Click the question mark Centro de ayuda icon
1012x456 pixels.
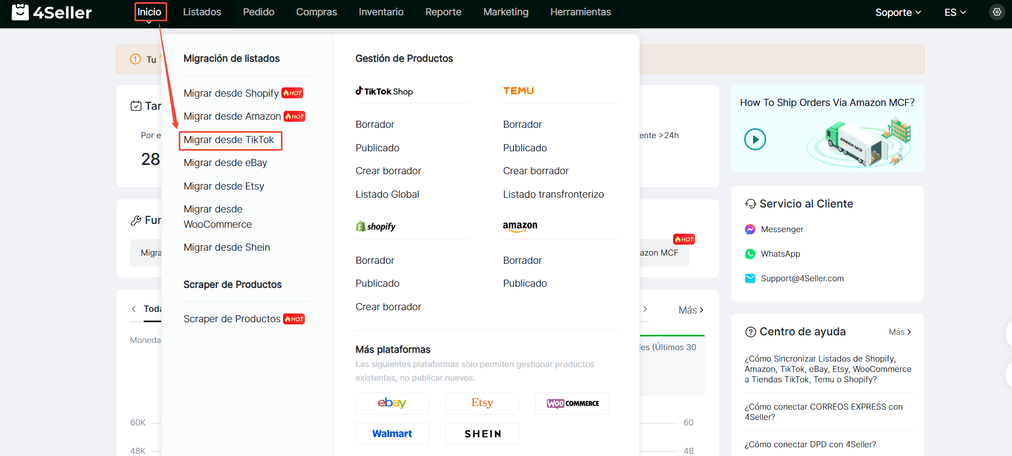pyautogui.click(x=750, y=332)
